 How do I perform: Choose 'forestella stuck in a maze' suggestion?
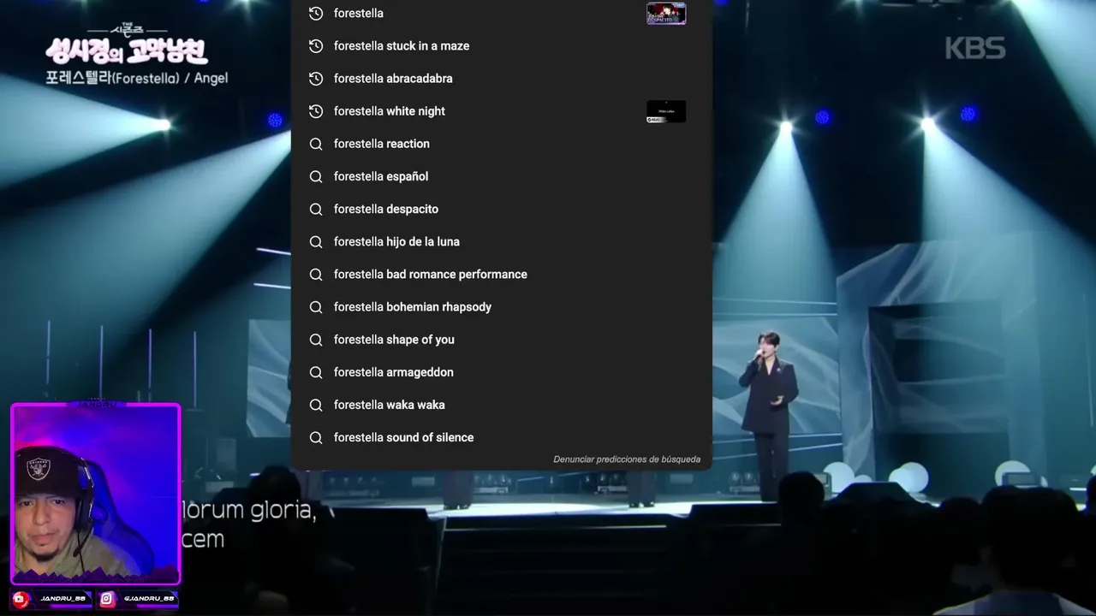501,46
